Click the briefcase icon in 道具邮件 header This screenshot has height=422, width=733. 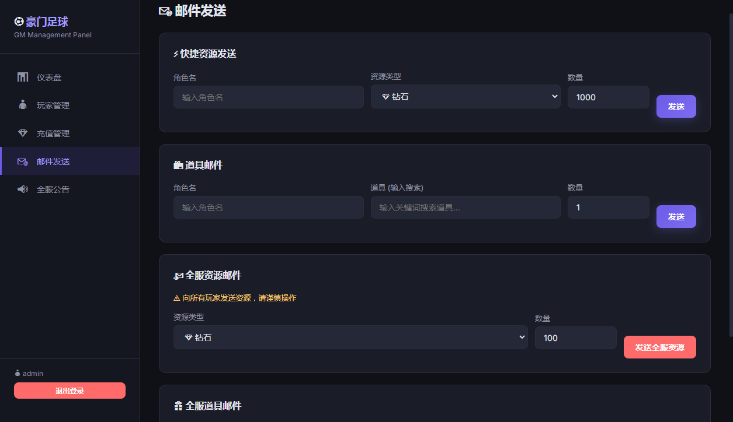pyautogui.click(x=178, y=165)
